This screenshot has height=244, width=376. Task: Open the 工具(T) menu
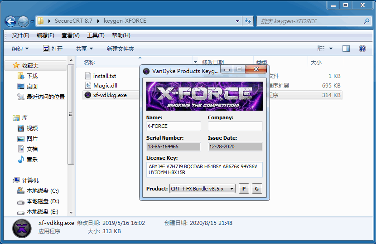point(96,35)
